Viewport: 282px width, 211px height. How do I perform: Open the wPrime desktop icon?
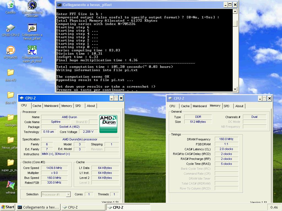tap(10, 187)
